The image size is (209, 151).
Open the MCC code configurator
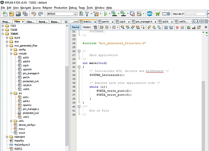point(150,14)
